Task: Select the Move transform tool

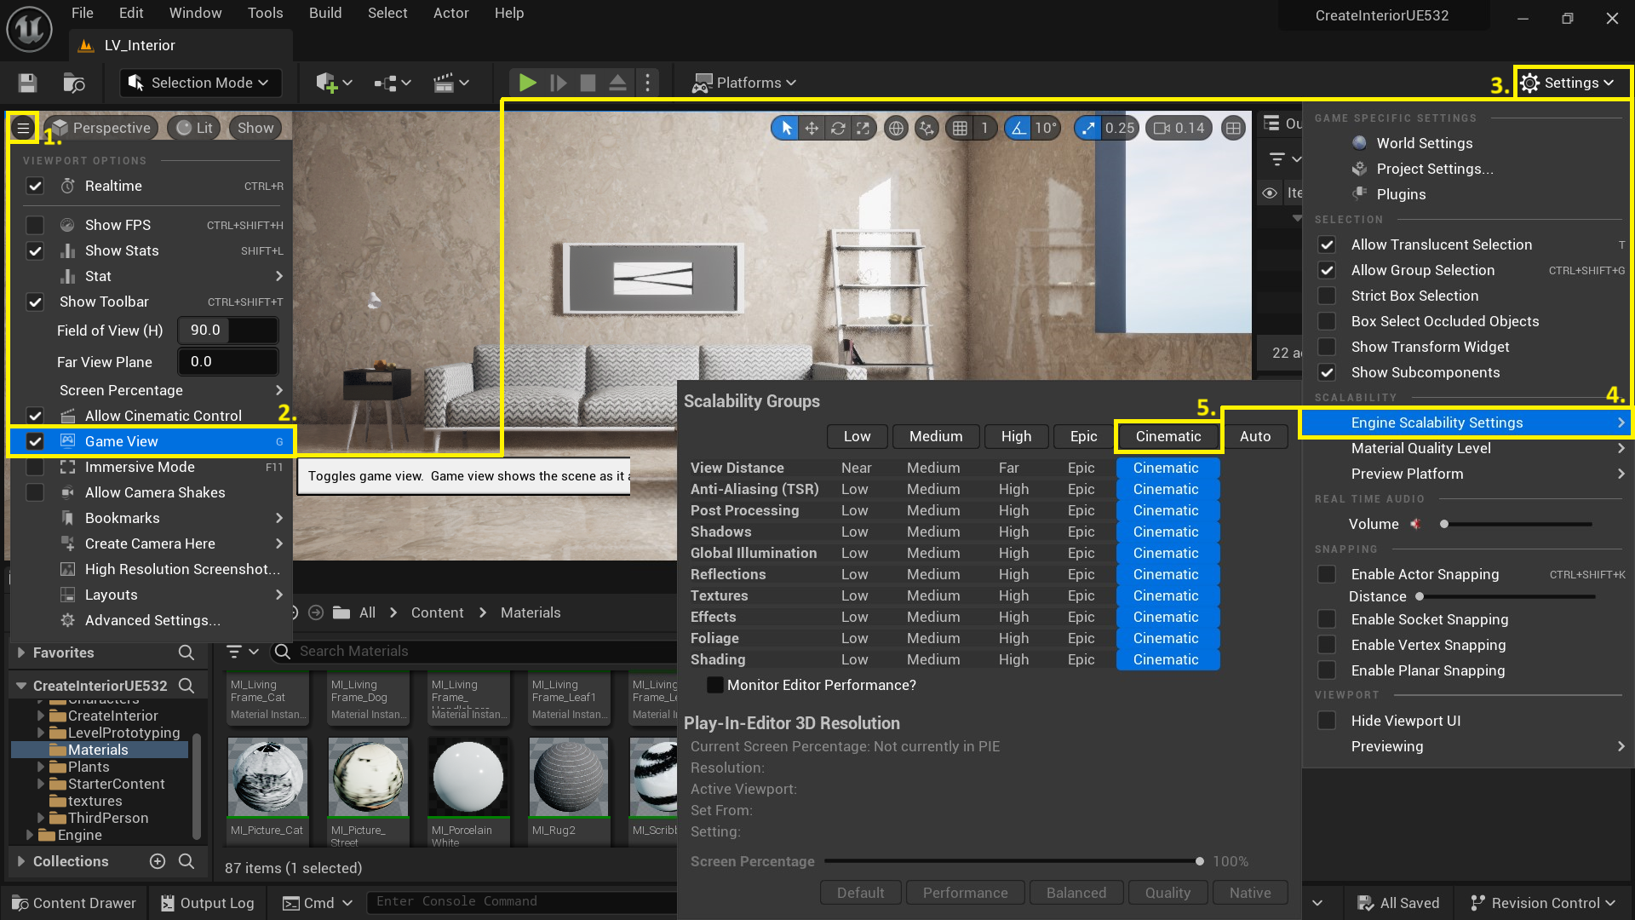Action: tap(811, 128)
